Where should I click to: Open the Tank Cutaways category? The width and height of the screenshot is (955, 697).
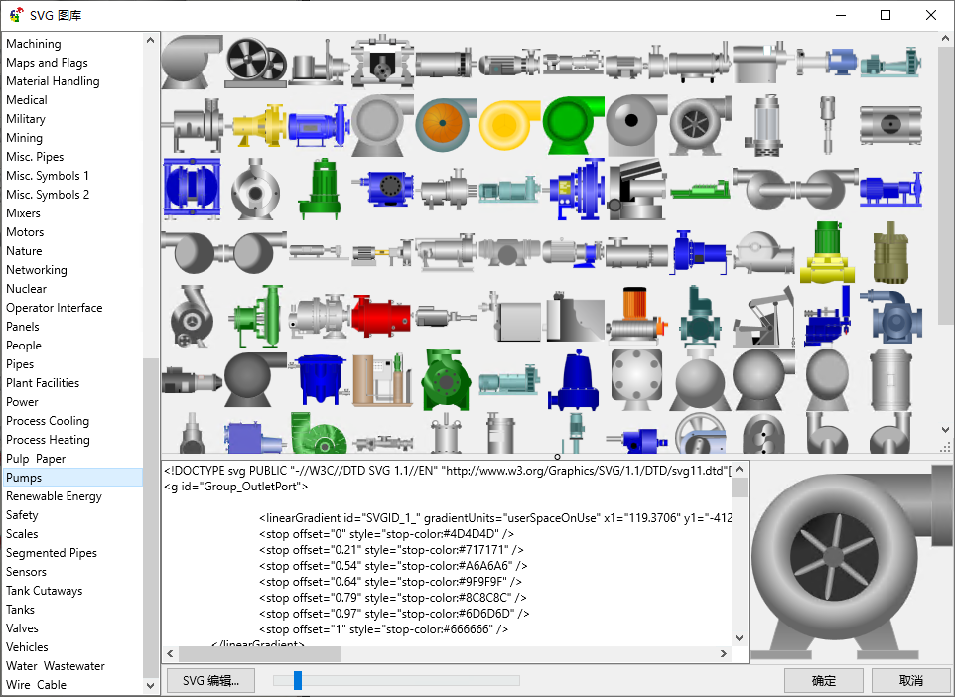(x=45, y=592)
